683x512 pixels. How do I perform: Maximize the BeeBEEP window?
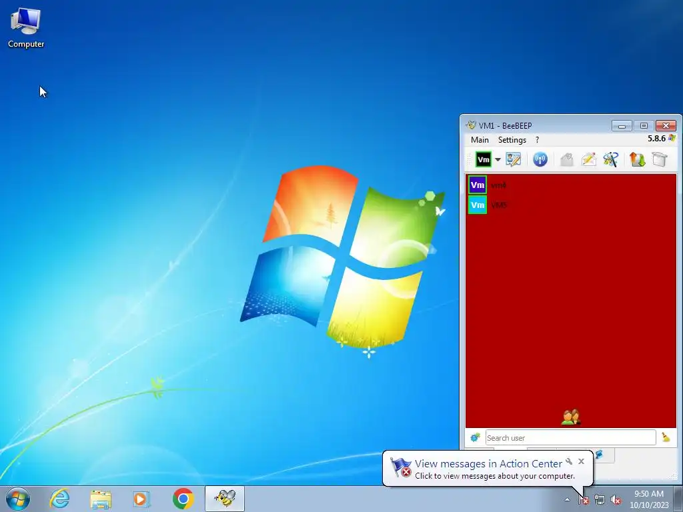click(644, 126)
